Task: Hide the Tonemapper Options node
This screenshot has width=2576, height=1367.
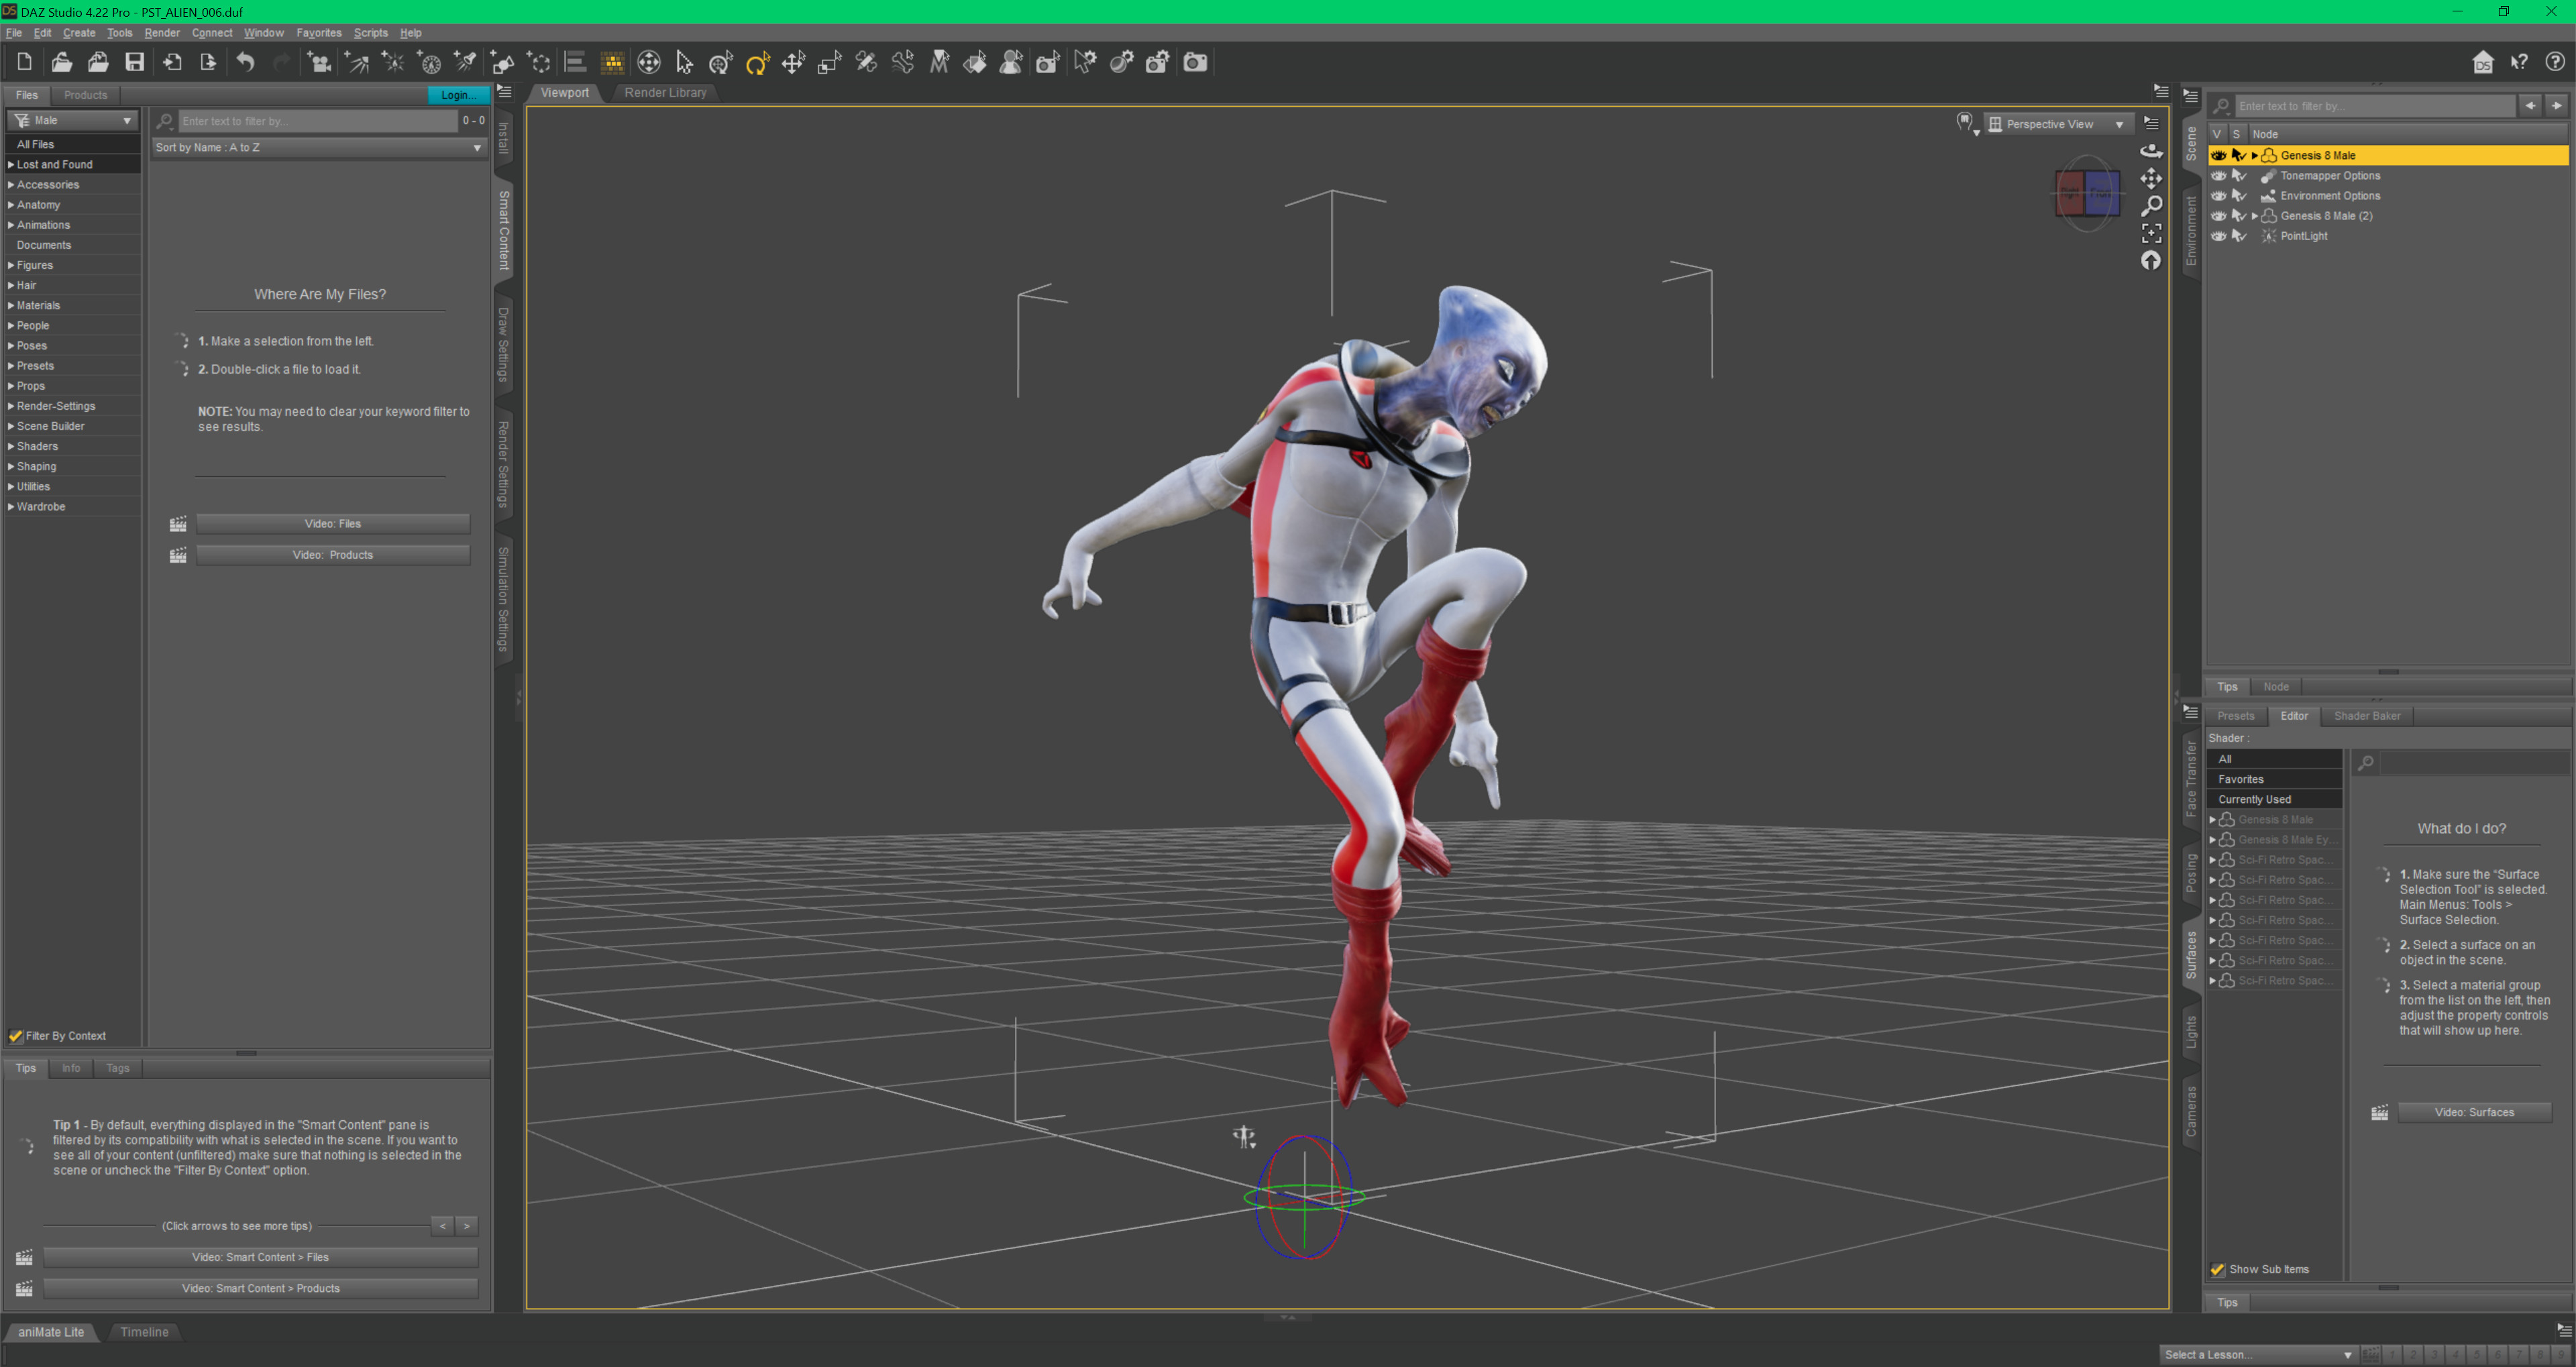Action: 2218,175
